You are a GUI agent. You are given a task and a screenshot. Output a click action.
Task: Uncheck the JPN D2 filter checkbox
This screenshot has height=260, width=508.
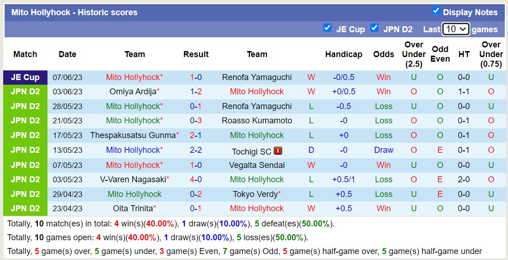click(374, 28)
